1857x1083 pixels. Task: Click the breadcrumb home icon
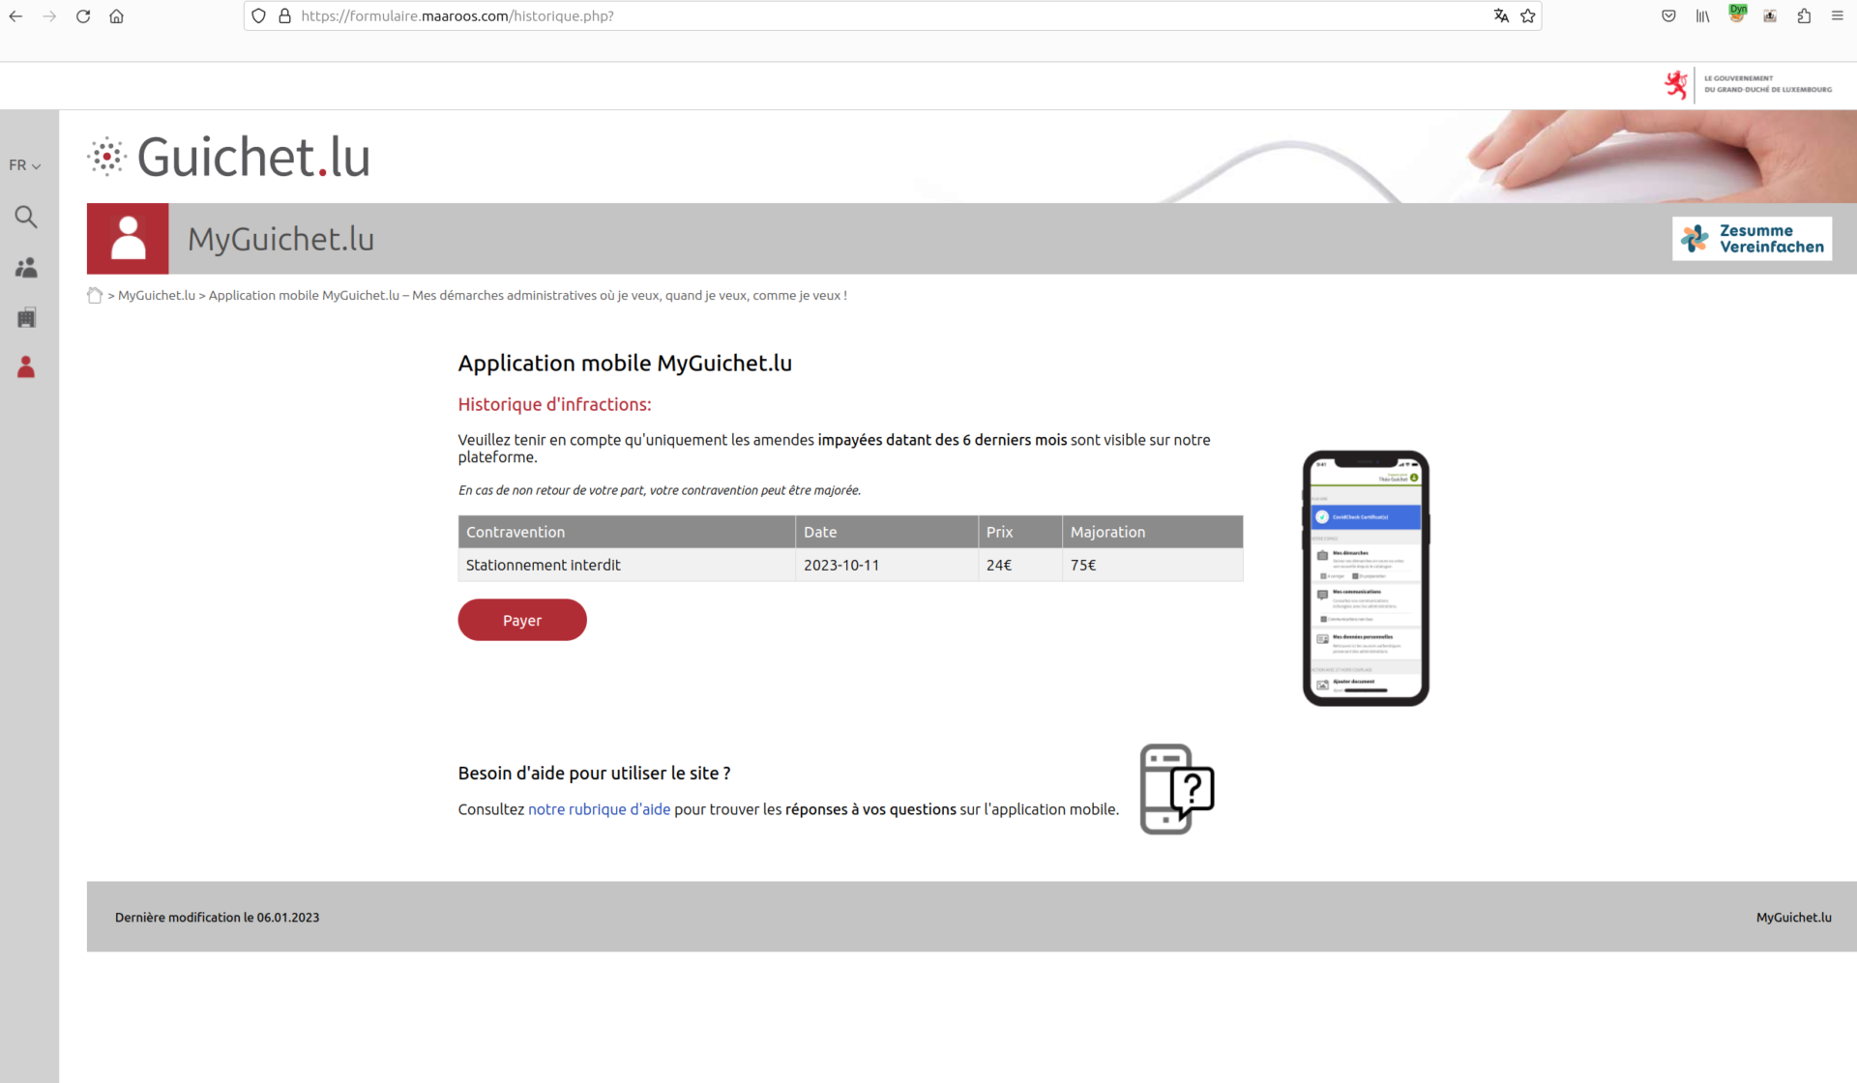(95, 296)
